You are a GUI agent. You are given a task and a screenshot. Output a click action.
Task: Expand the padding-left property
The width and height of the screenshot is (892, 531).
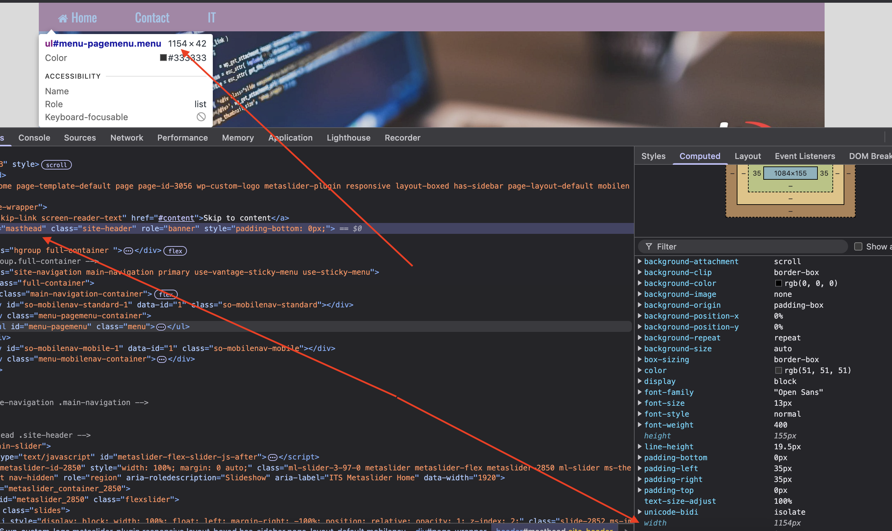(x=639, y=468)
